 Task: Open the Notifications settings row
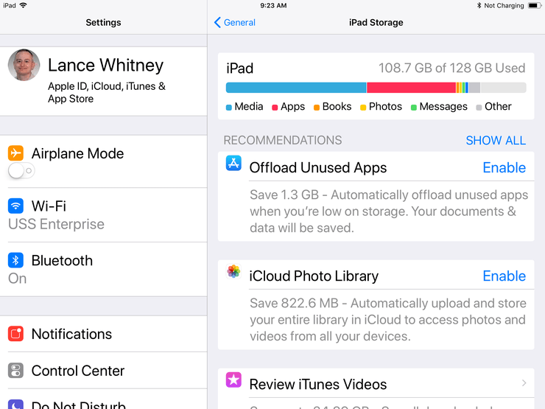point(104,334)
